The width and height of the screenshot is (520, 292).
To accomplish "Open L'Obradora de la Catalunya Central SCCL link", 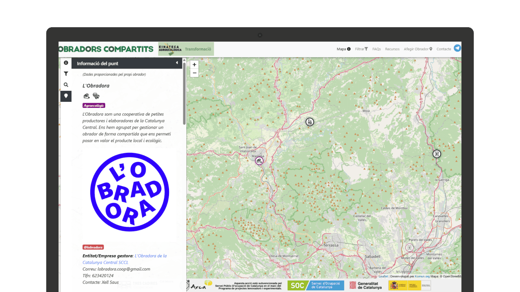I will tap(125, 259).
